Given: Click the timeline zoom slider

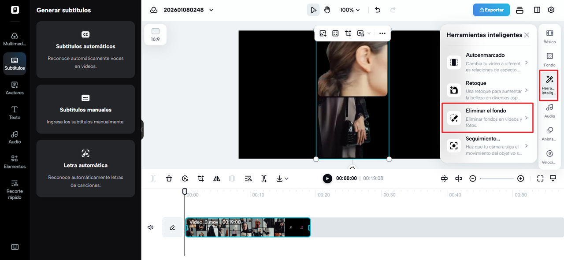Looking at the screenshot, I should [x=497, y=178].
